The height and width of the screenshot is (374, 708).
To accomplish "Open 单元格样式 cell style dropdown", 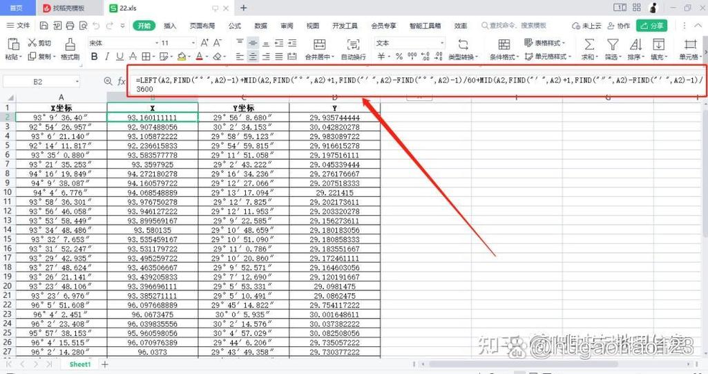I will pyautogui.click(x=548, y=57).
